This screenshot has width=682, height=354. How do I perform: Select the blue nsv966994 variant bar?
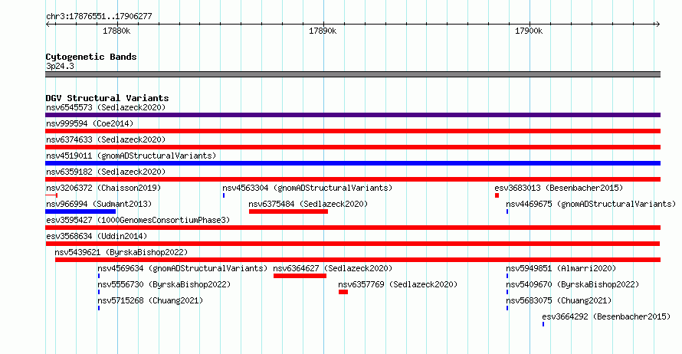point(80,211)
